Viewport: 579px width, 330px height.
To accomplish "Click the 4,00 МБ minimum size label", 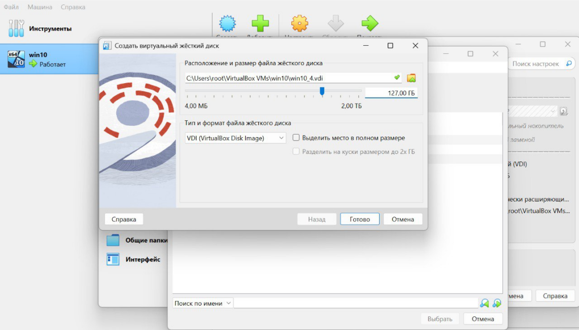I will (196, 106).
